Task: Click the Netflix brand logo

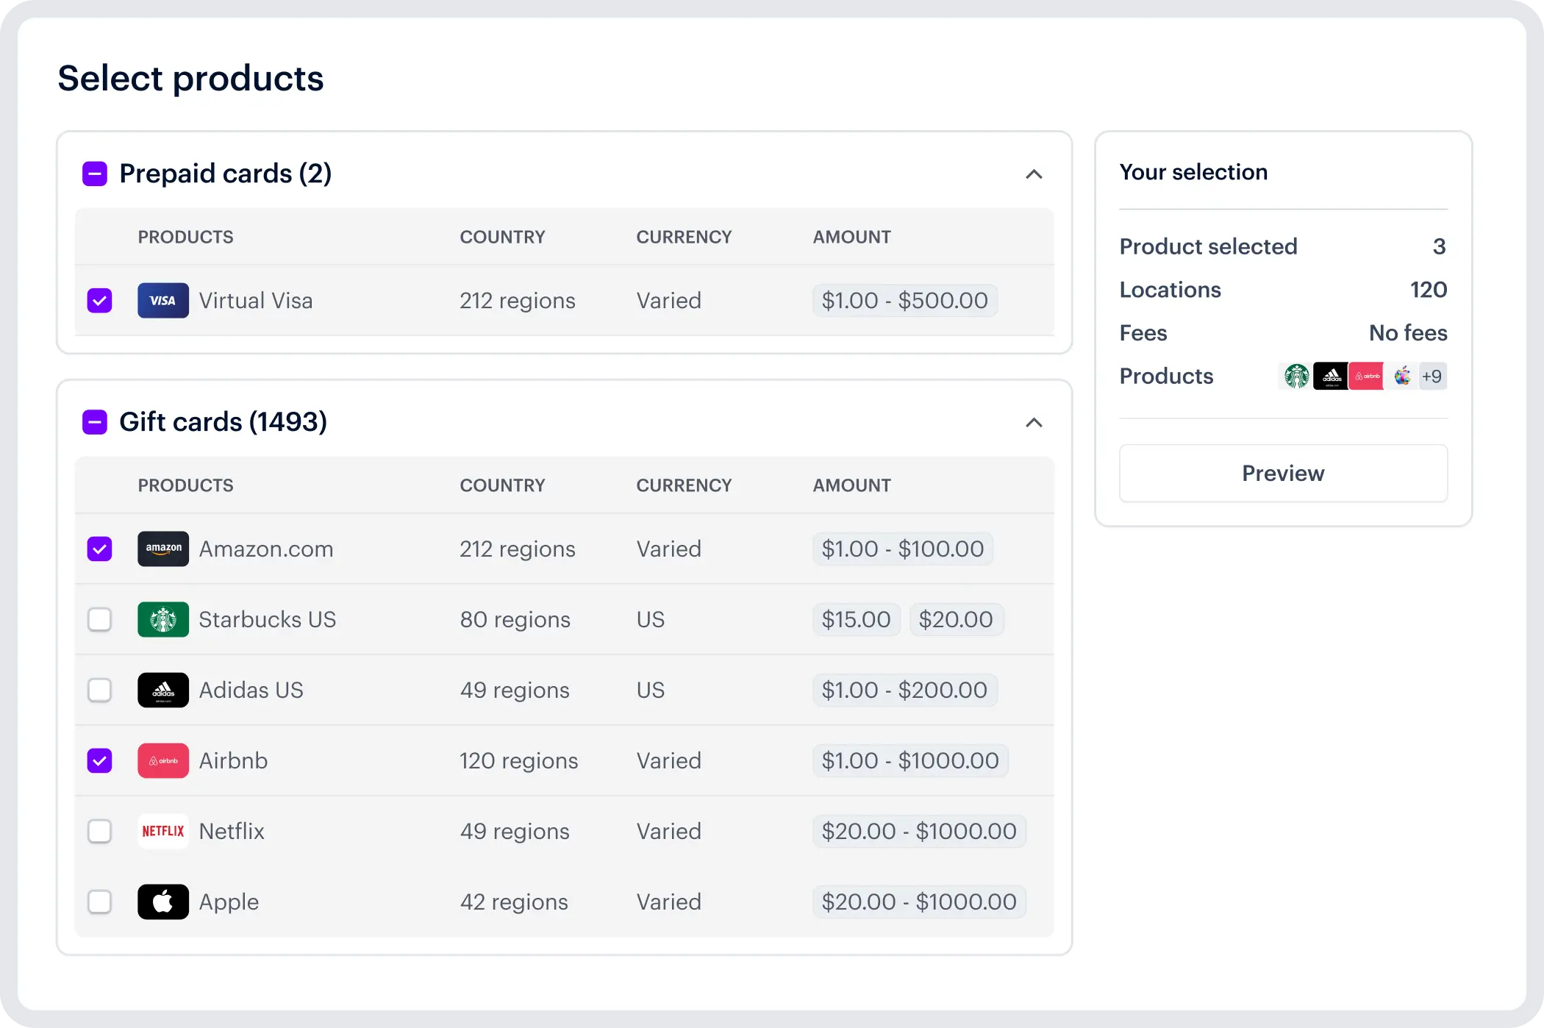Action: coord(162,832)
